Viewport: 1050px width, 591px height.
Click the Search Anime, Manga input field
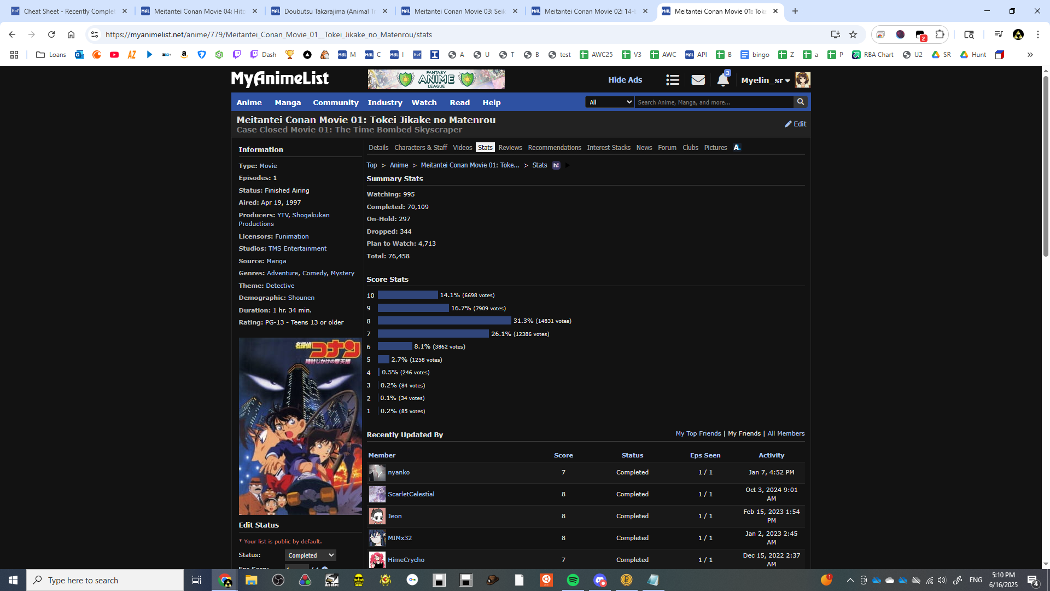click(x=713, y=102)
